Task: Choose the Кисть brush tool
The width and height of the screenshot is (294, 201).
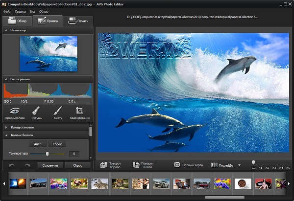Action: [57, 111]
